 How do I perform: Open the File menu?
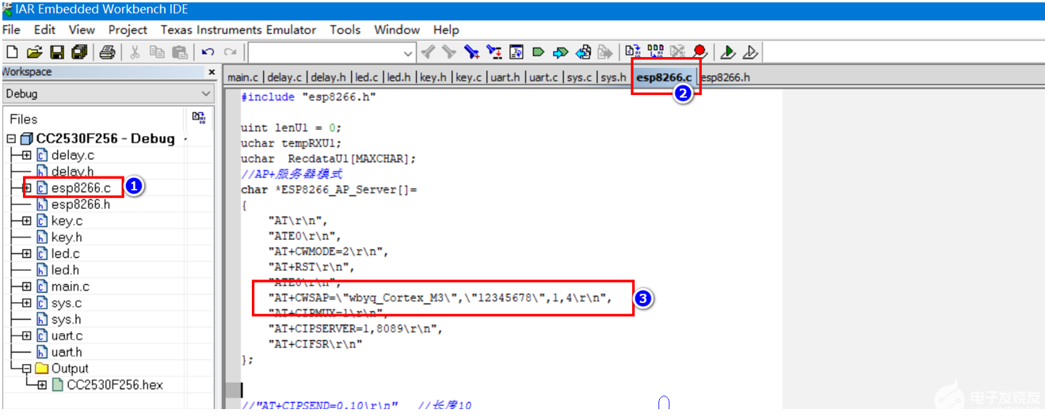(11, 29)
